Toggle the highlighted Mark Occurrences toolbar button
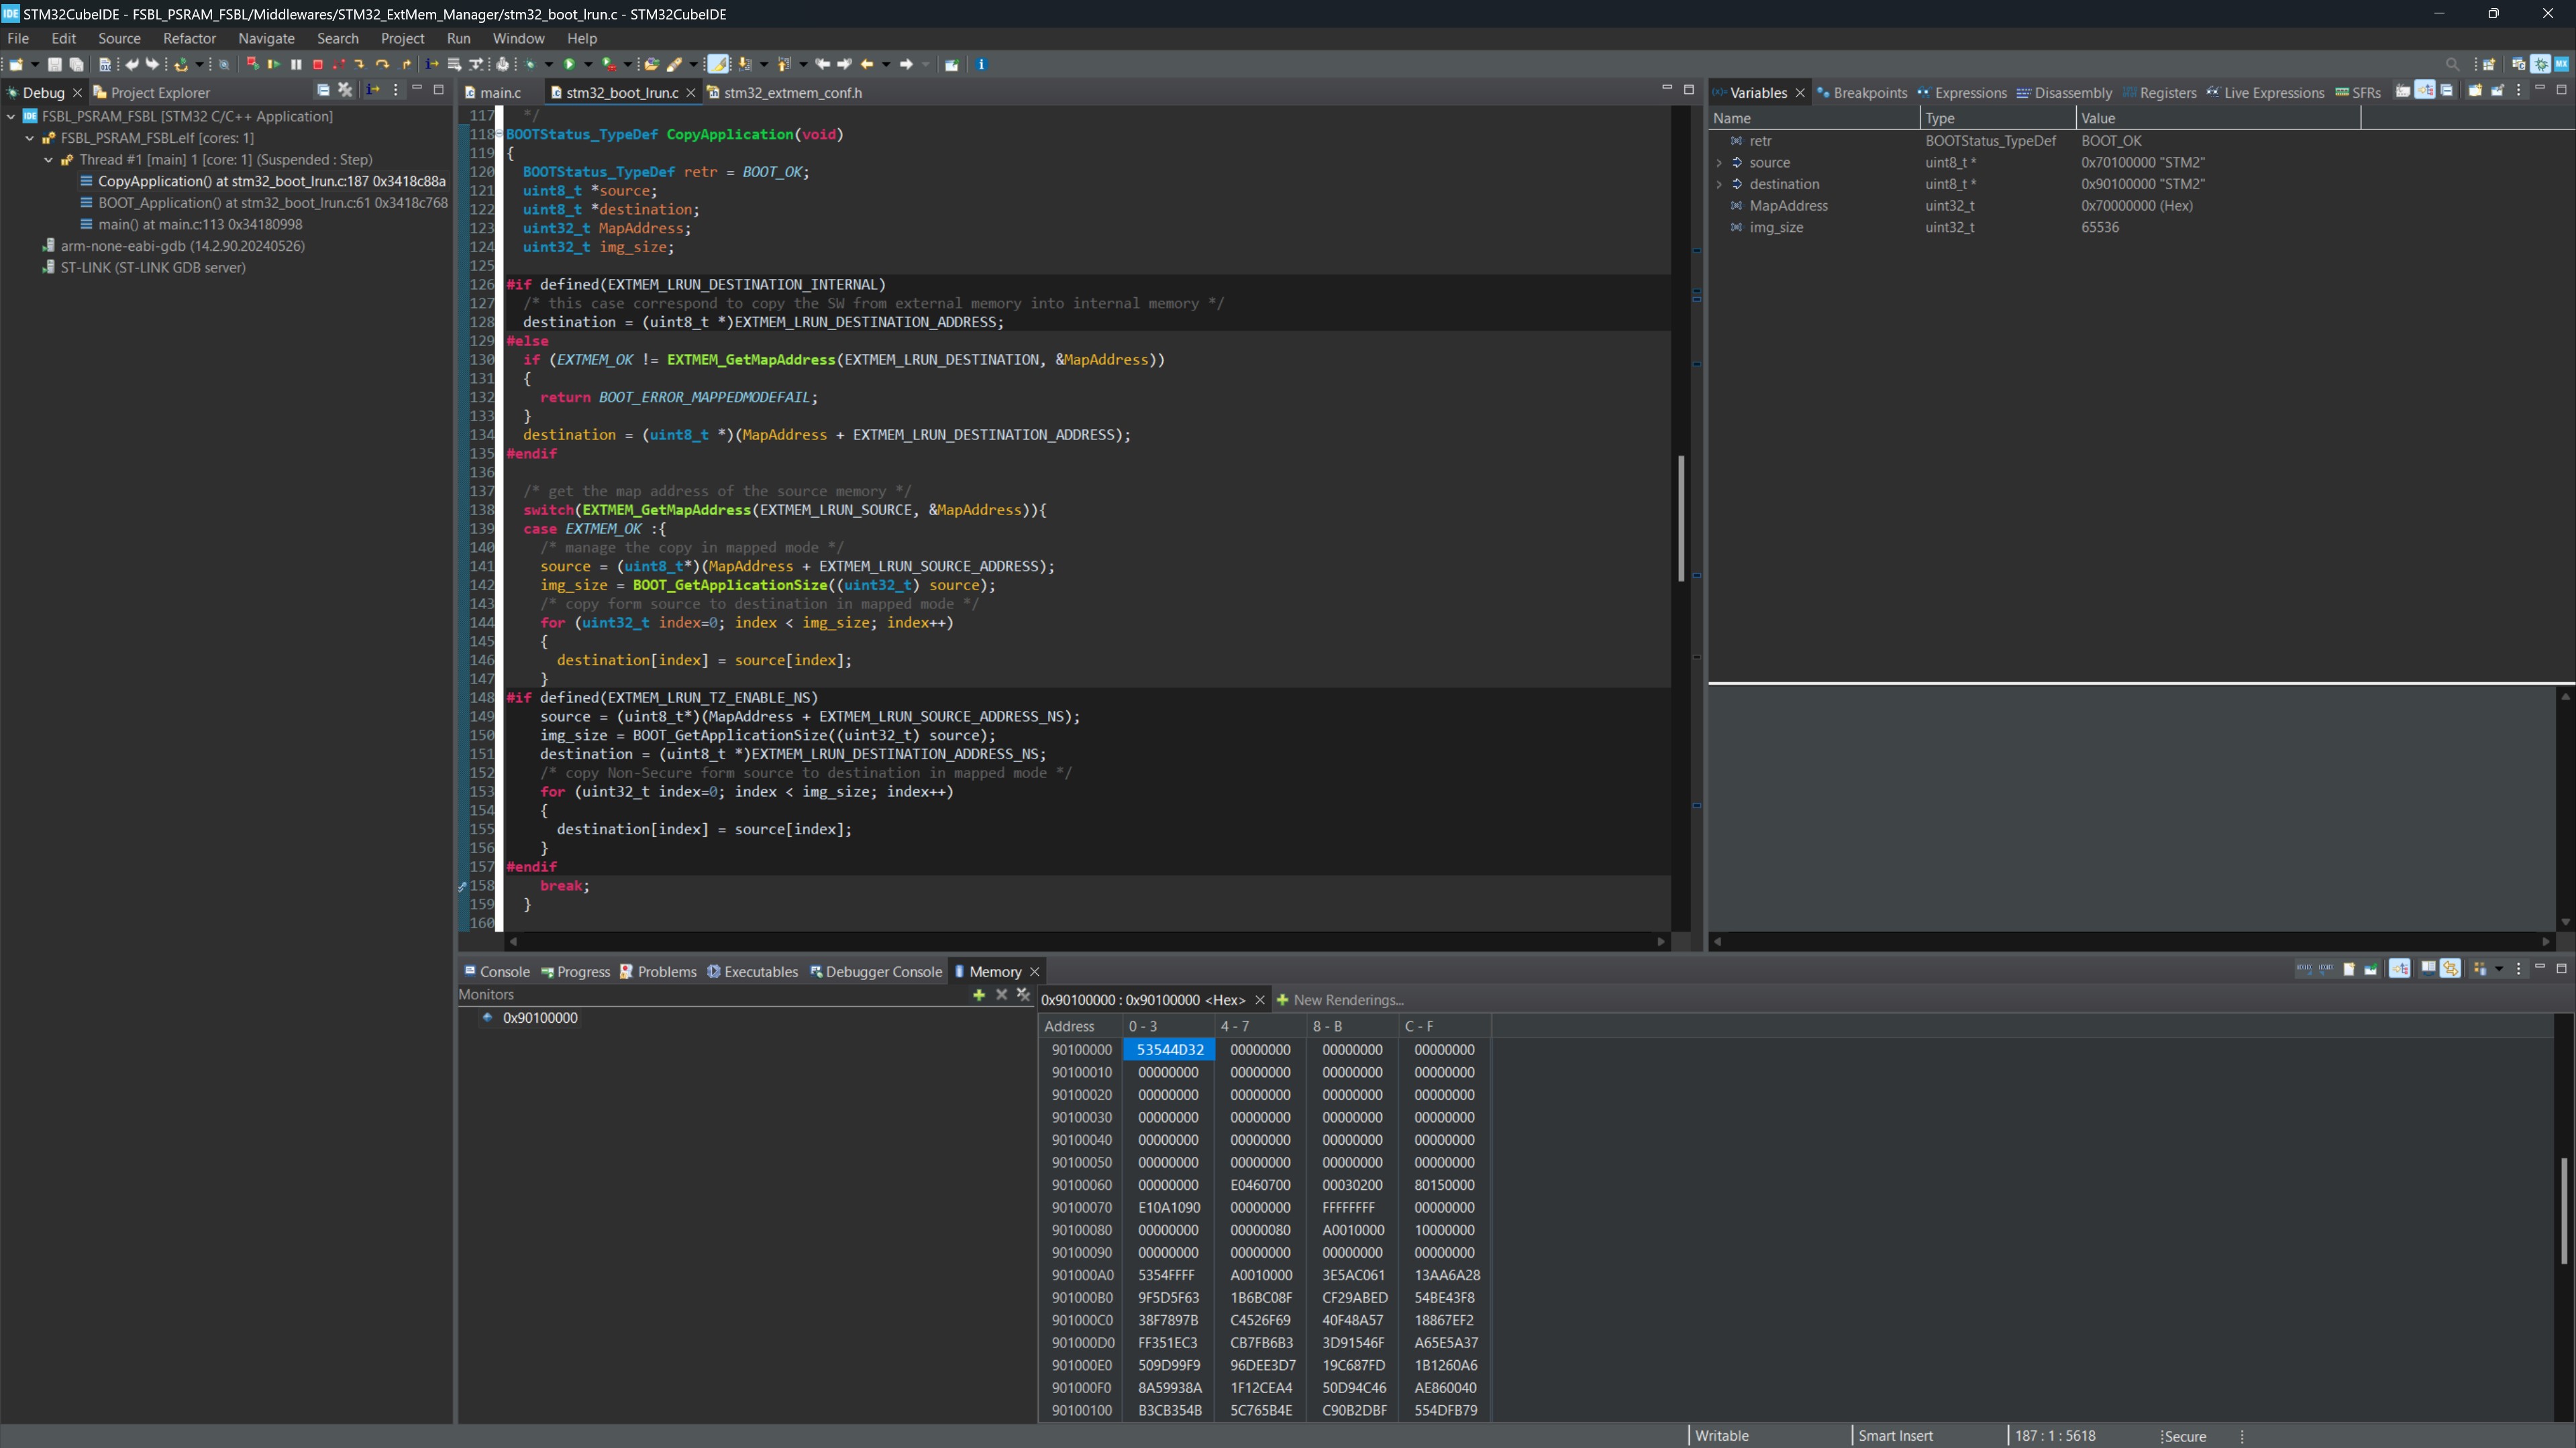2576x1448 pixels. pyautogui.click(x=718, y=64)
